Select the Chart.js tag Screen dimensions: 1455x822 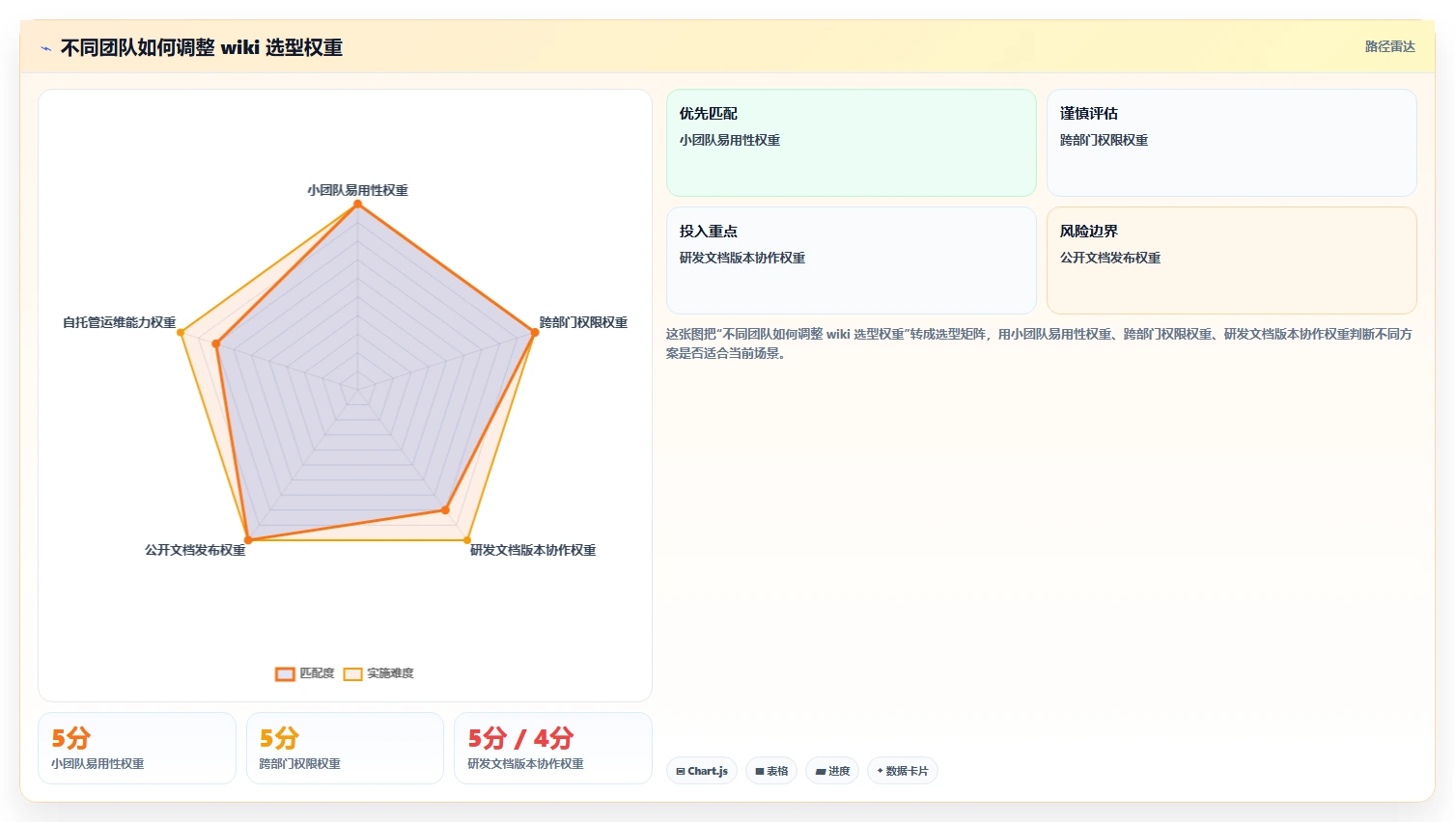(x=702, y=771)
